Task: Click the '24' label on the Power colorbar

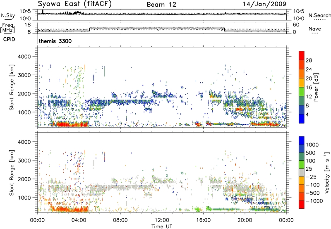Action: (x=309, y=69)
